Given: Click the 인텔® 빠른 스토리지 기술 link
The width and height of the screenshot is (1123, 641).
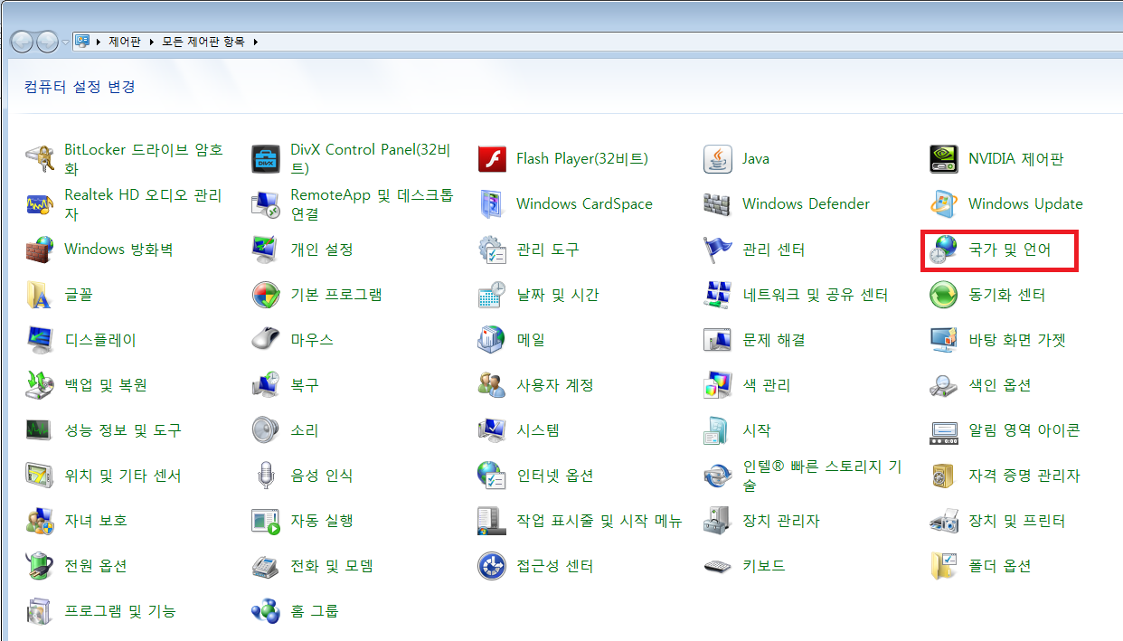Looking at the screenshot, I should (822, 476).
